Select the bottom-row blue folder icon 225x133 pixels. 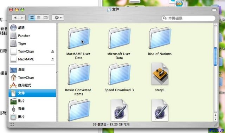pyautogui.click(x=79, y=110)
